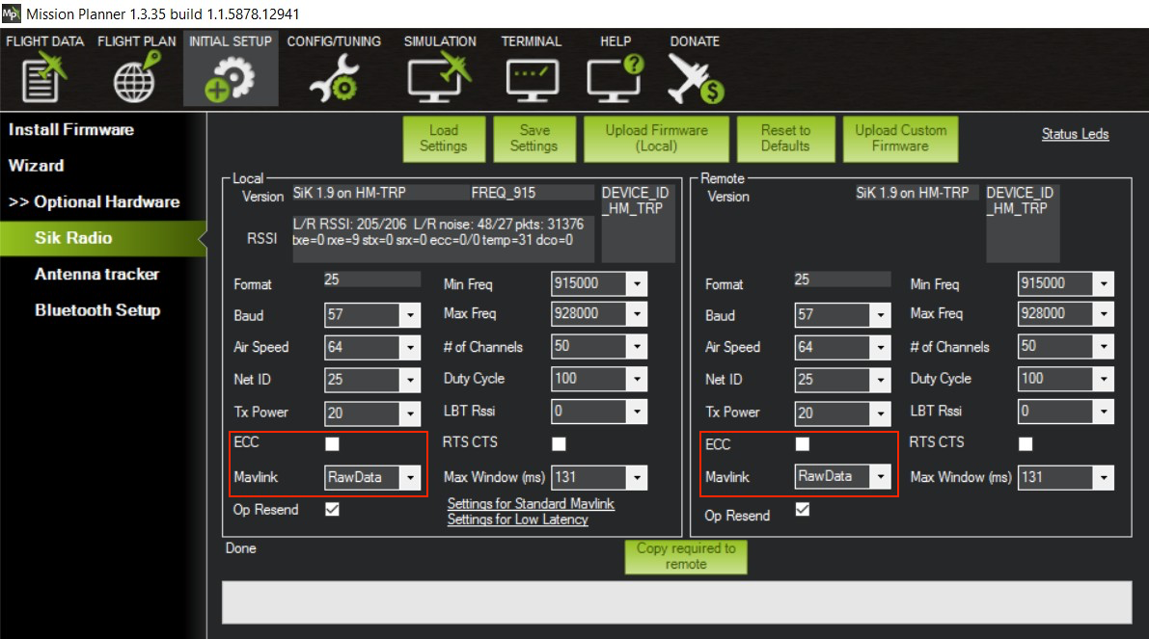Open the Simulation monitor icon
1149x639 pixels.
point(440,79)
